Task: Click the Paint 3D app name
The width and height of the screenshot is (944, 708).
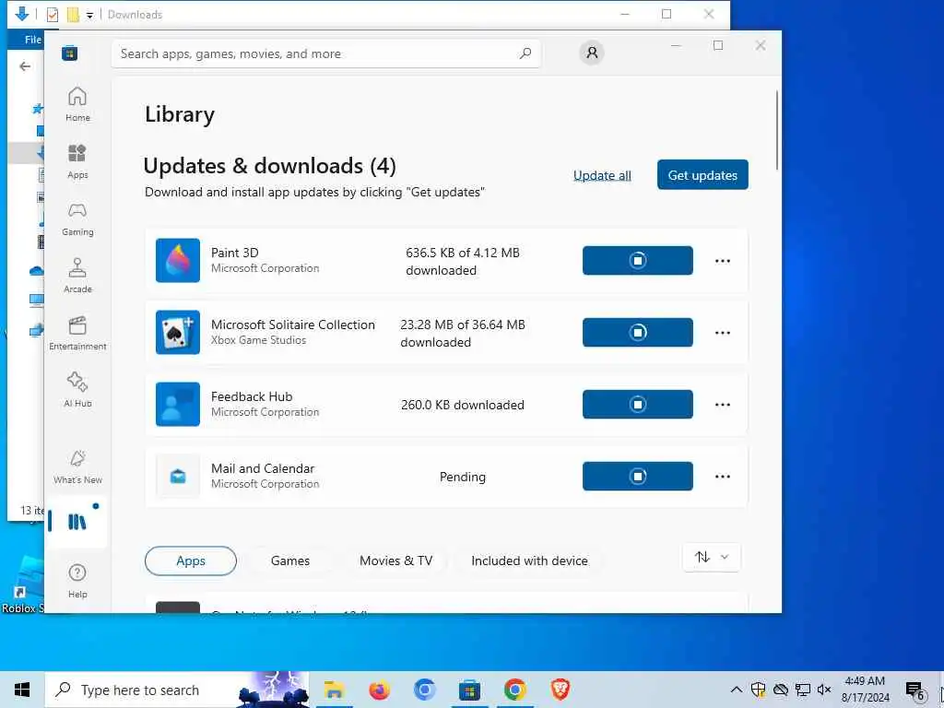Action: pyautogui.click(x=235, y=253)
